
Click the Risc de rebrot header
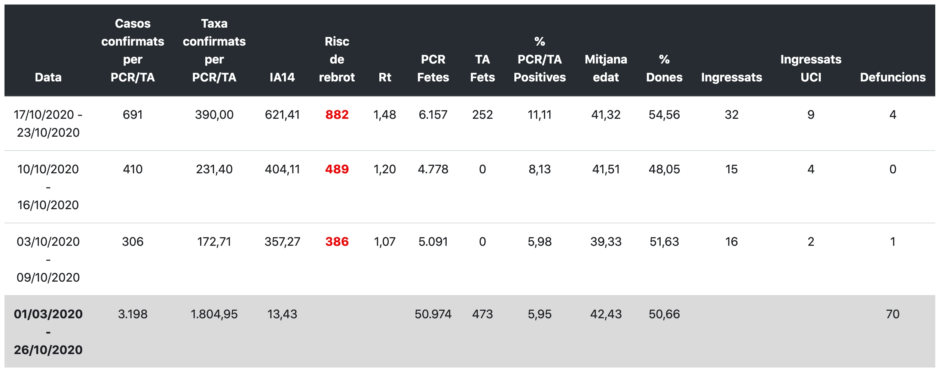[x=337, y=59]
